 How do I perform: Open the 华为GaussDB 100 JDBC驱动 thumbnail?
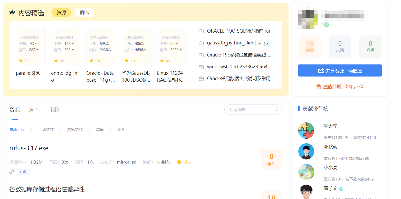click(x=136, y=47)
